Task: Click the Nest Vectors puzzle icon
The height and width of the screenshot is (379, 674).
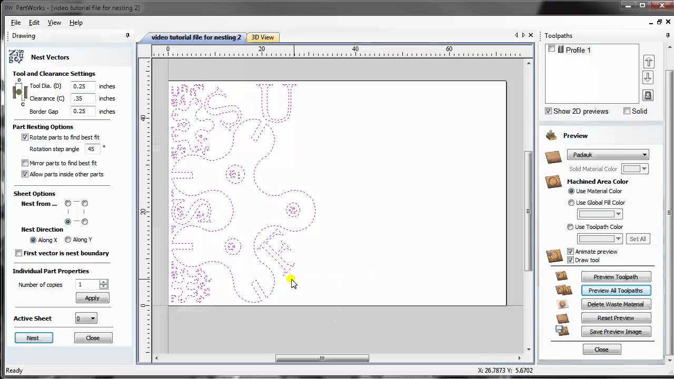Action: (x=16, y=56)
